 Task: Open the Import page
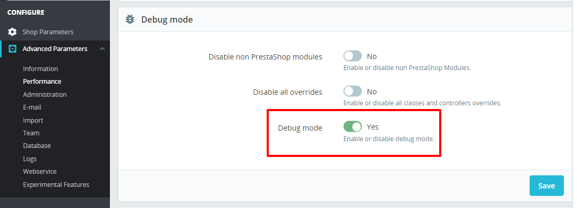(33, 121)
